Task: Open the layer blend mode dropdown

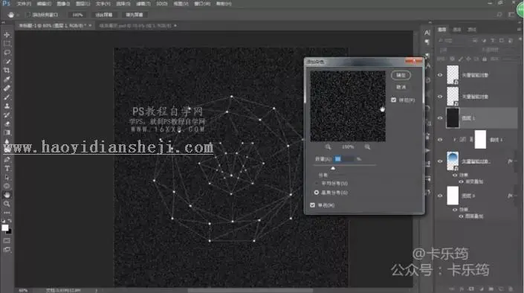Action: coord(458,50)
